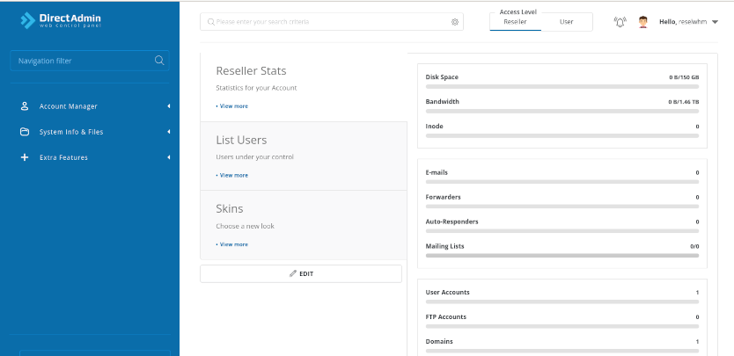This screenshot has height=356, width=734.
Task: Click the Extra Features plus icon
Action: tap(25, 157)
